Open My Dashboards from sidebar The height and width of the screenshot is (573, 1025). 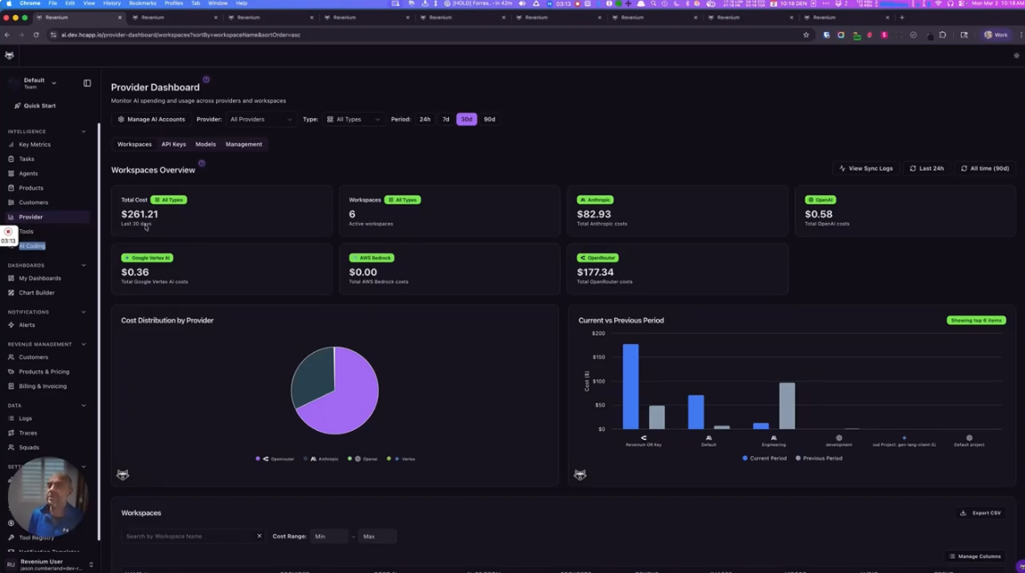[41, 278]
